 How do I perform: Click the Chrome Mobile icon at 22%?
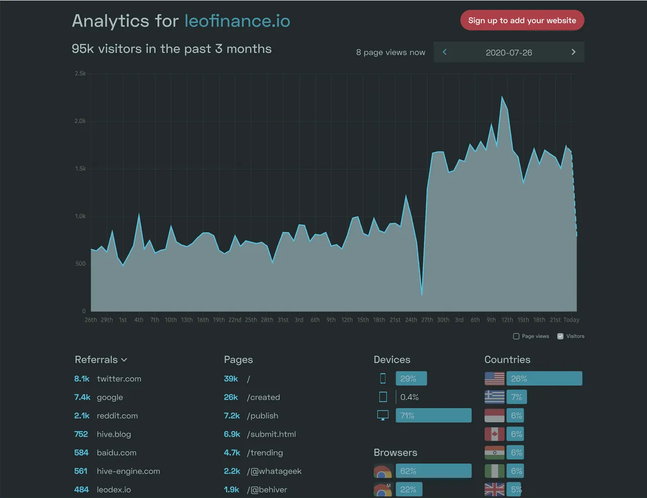click(383, 489)
